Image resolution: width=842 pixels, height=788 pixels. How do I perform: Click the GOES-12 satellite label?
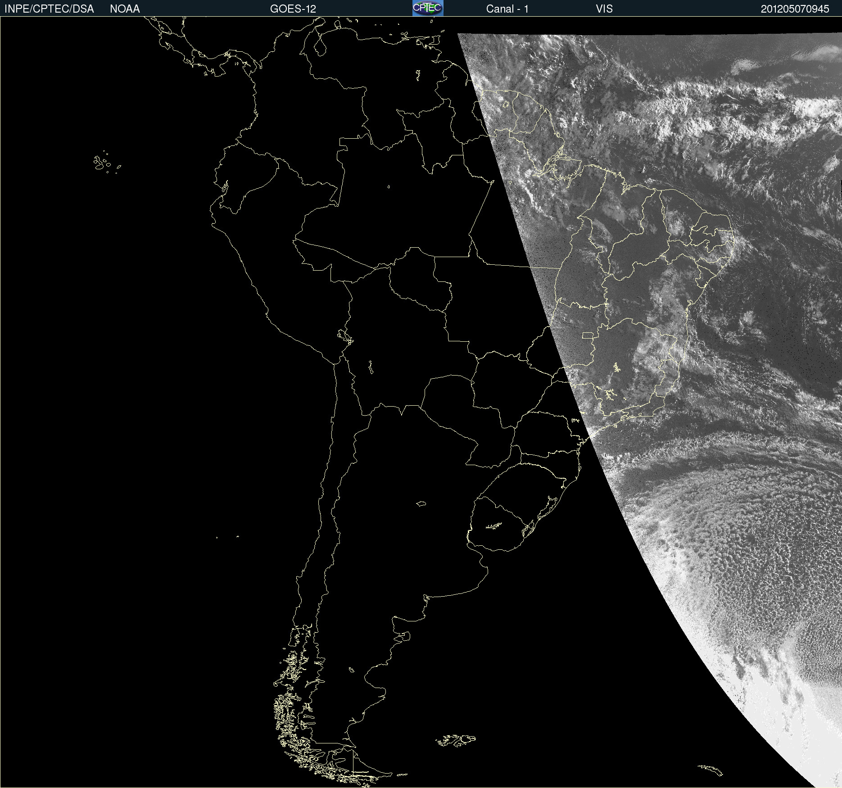coord(293,9)
